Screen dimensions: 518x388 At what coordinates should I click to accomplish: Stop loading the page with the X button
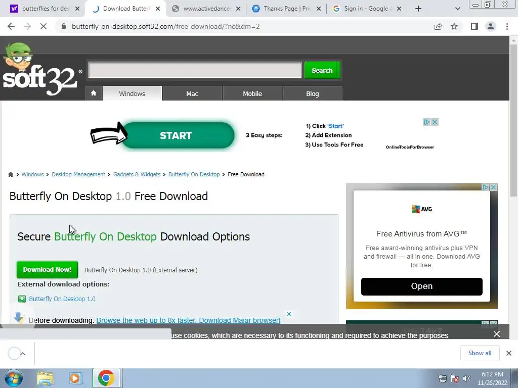tap(44, 26)
